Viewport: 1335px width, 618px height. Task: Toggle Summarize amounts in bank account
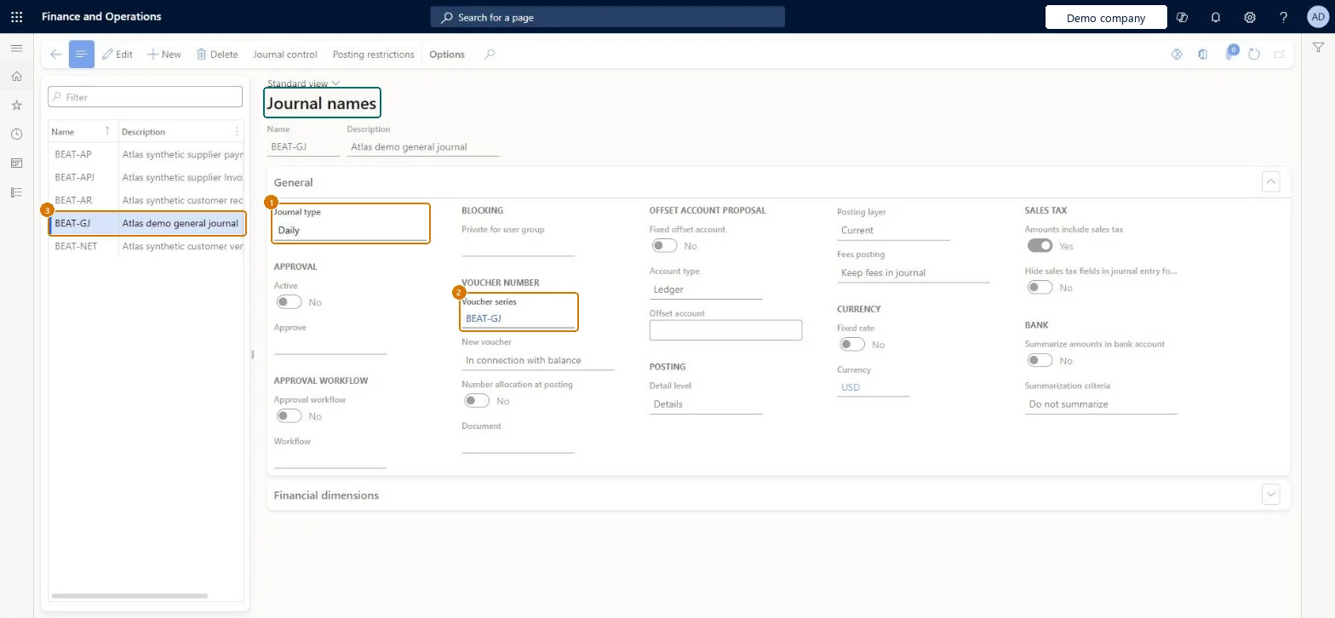1040,361
